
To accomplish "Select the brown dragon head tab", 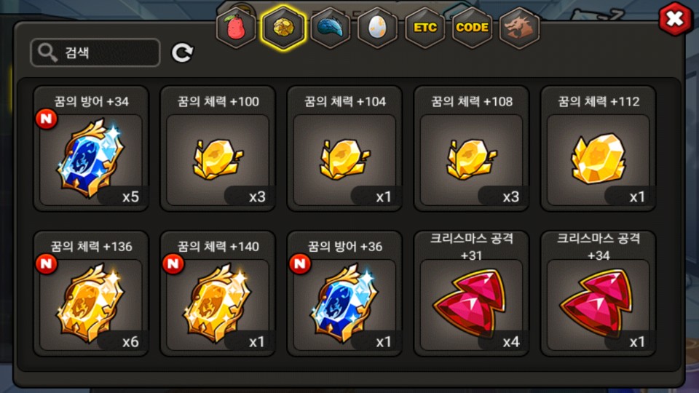I will (x=519, y=28).
